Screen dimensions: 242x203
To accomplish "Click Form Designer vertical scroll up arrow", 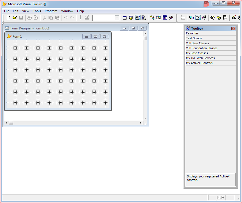I will click(145, 34).
